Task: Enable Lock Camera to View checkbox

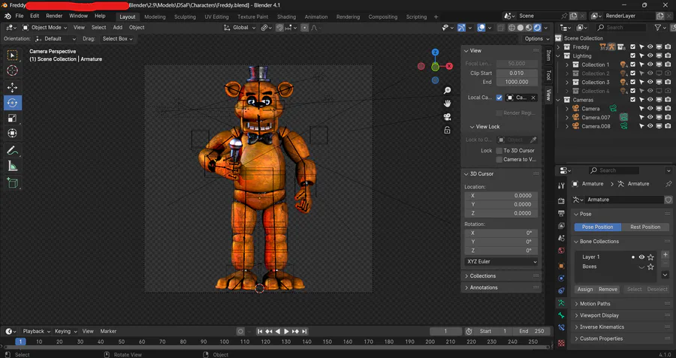Action: click(x=499, y=159)
